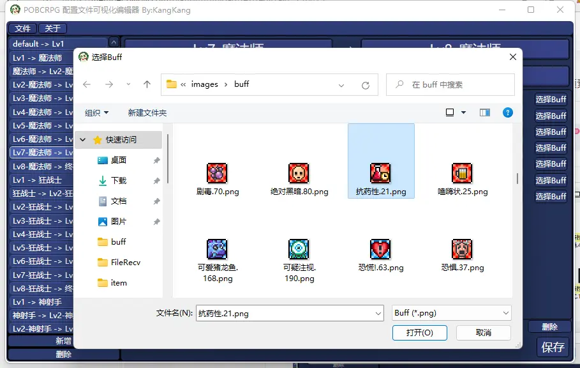Go up one folder level arrow
The image size is (580, 368).
pyautogui.click(x=147, y=84)
